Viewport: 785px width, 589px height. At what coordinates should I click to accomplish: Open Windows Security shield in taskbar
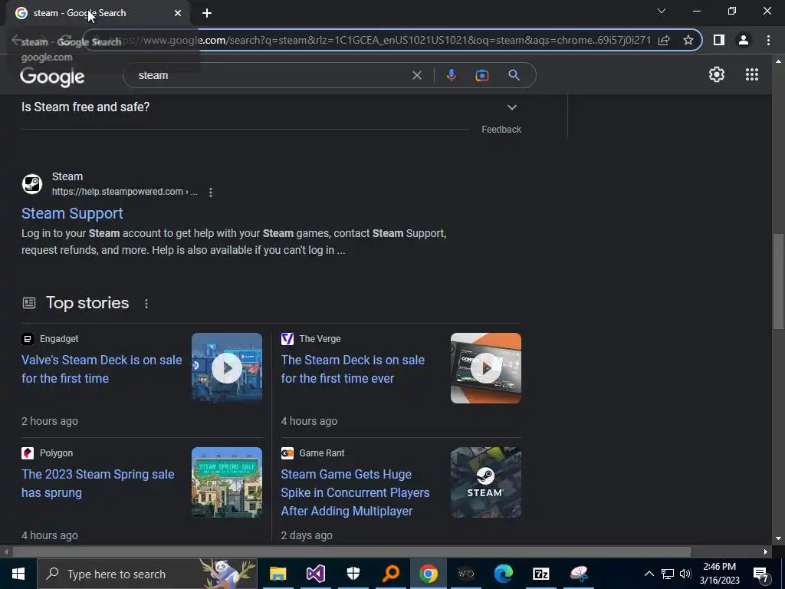pyautogui.click(x=353, y=574)
